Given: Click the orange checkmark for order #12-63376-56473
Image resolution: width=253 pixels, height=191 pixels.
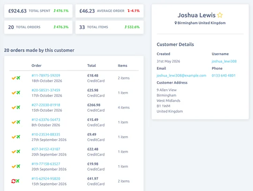Looking at the screenshot, I should coord(14,122).
